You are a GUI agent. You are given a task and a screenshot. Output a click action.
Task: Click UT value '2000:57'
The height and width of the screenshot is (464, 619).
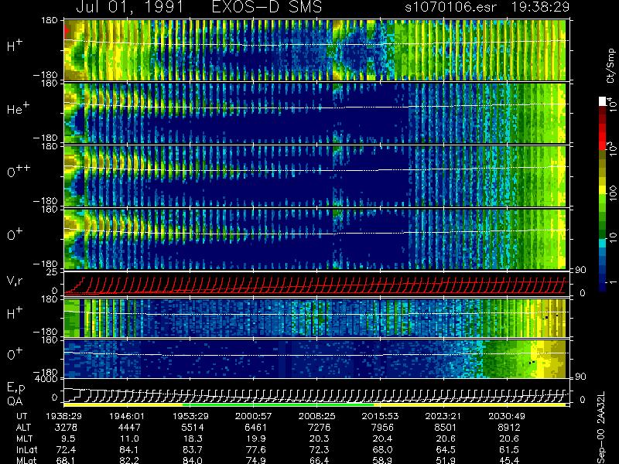[x=253, y=416]
